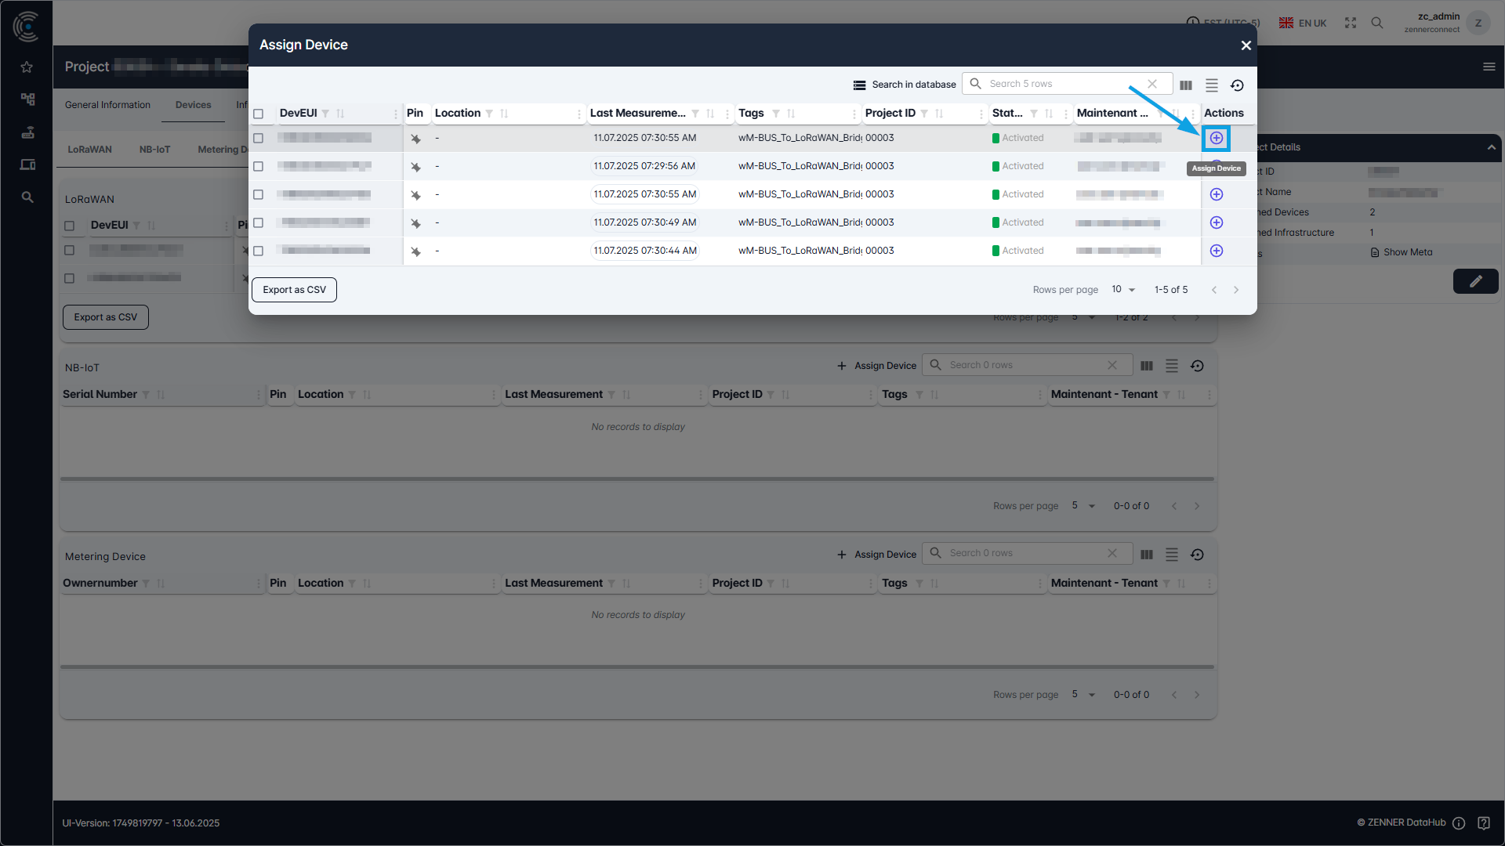This screenshot has height=846, width=1505.
Task: Click Assign Device in the Metering Device section
Action: 876,554
